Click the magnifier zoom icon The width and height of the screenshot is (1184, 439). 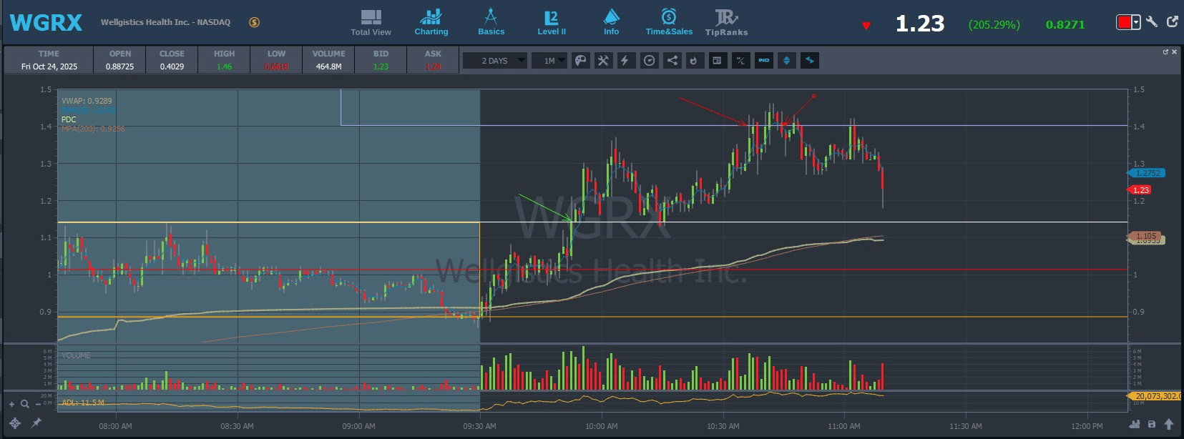click(25, 404)
